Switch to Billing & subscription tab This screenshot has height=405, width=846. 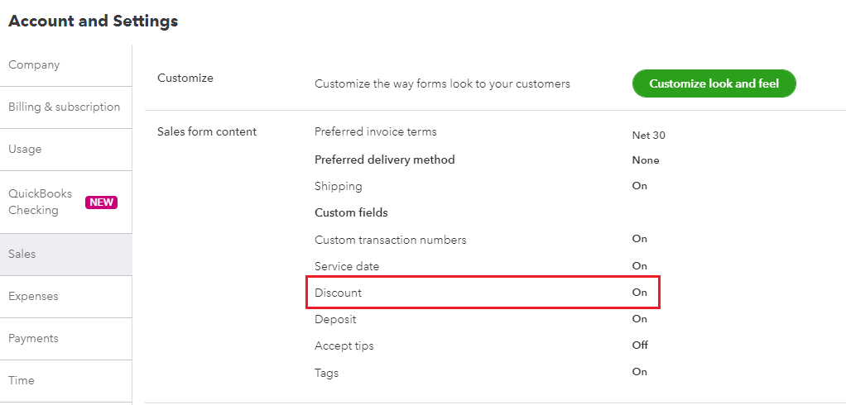coord(64,107)
